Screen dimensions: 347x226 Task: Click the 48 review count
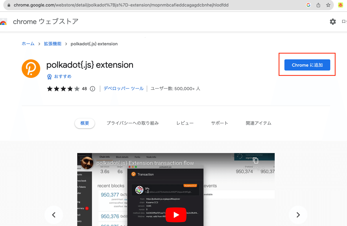[84, 89]
